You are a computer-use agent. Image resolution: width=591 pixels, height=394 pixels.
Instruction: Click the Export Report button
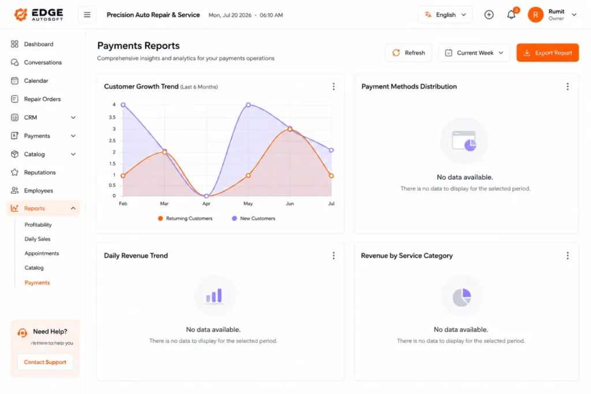548,52
